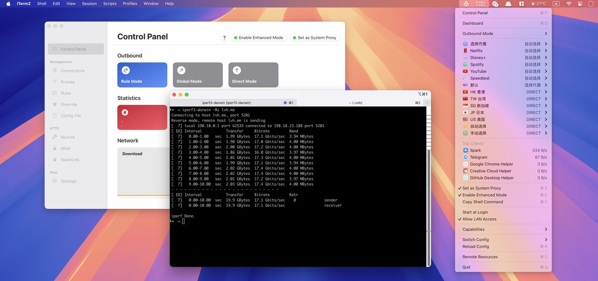Toggle Enable Enhanced Mode in Control Panel window
The image size is (598, 281).
click(259, 38)
